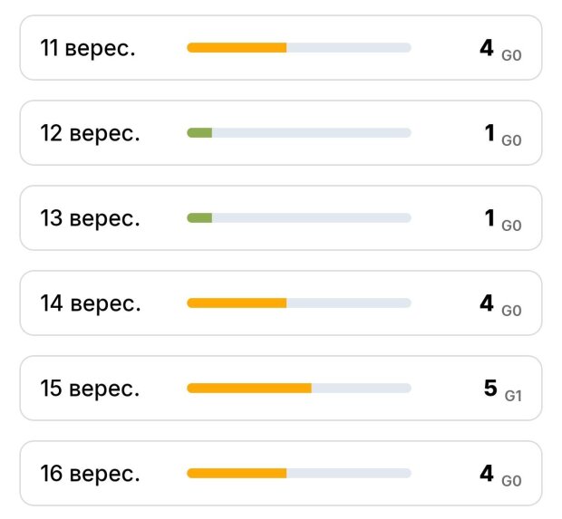Click the Kp value 4 on 11 верес.
The height and width of the screenshot is (519, 562).
tap(487, 48)
